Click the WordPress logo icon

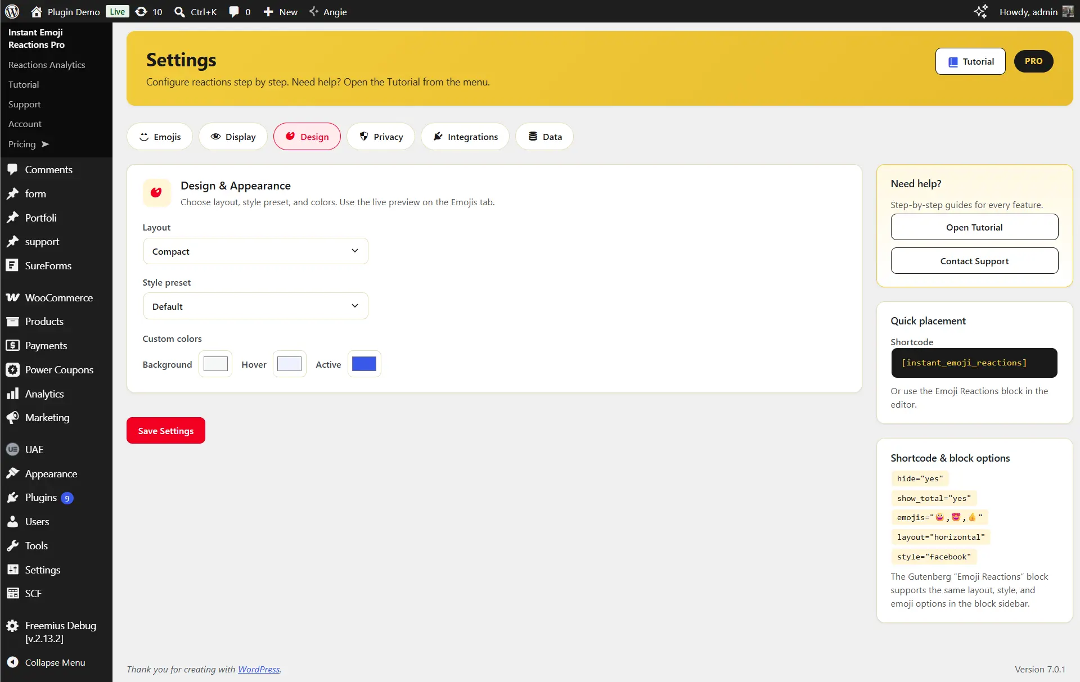click(x=12, y=11)
